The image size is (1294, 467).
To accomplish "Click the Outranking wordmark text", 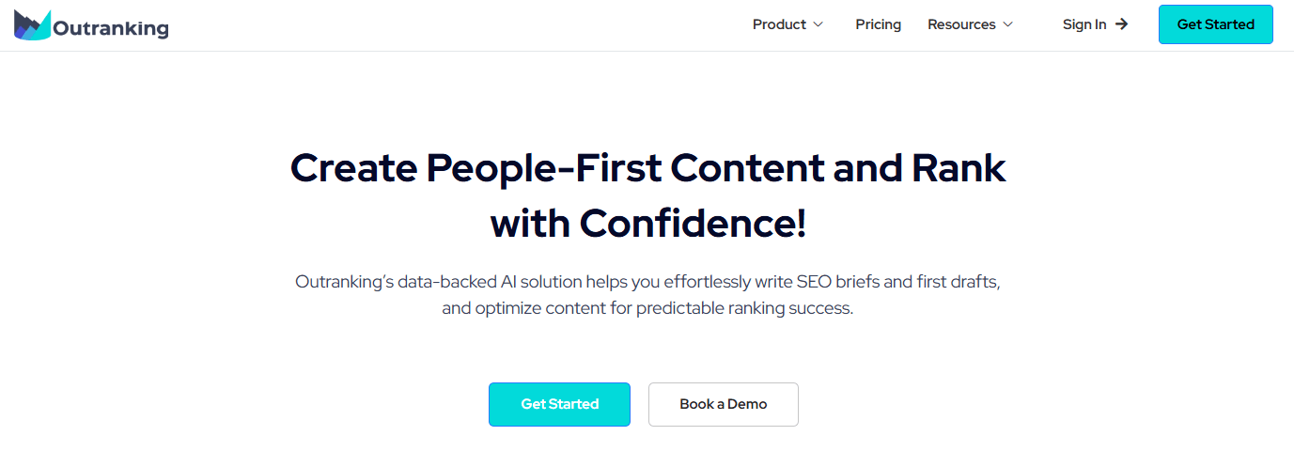I will click(x=111, y=29).
